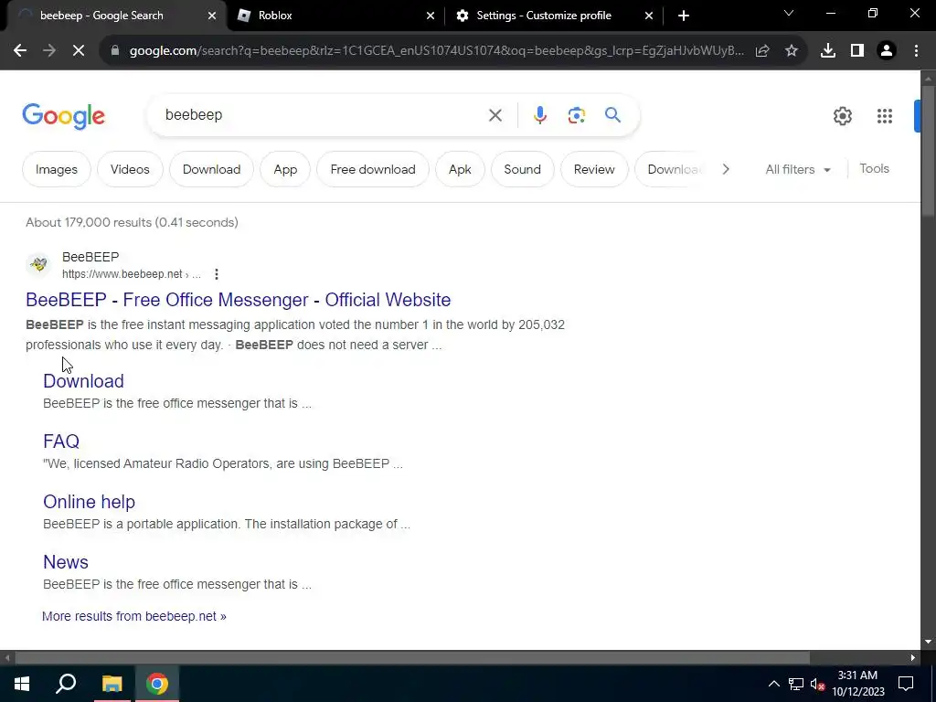Image resolution: width=936 pixels, height=702 pixels.
Task: Click the browser forward arrow
Action: pos(49,51)
